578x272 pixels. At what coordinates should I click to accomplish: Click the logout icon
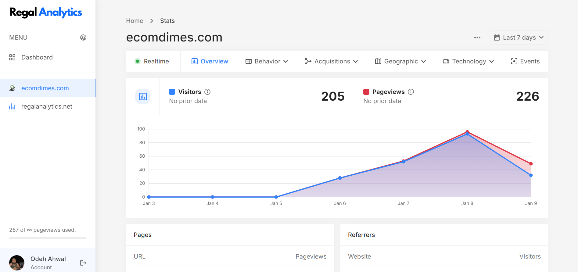(83, 263)
